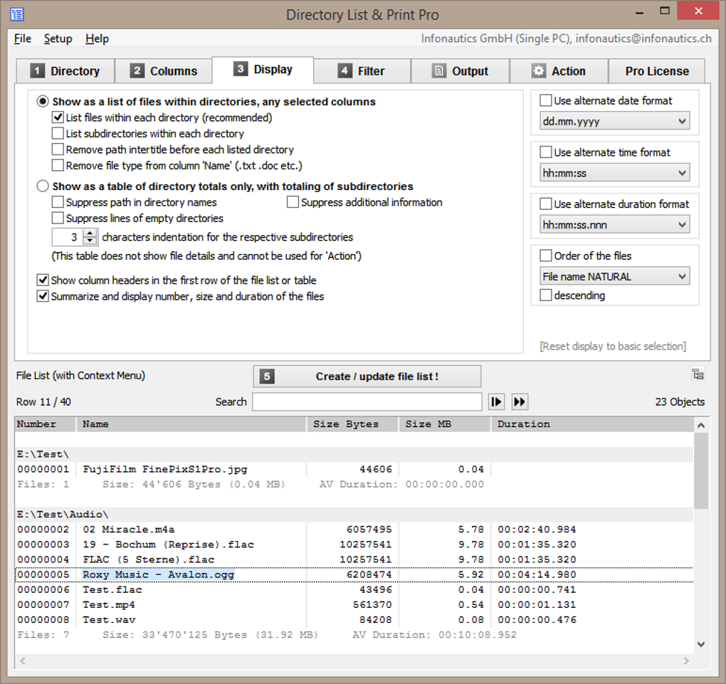
Task: Open the dd.mm.yyyy date format dropdown
Action: point(614,121)
